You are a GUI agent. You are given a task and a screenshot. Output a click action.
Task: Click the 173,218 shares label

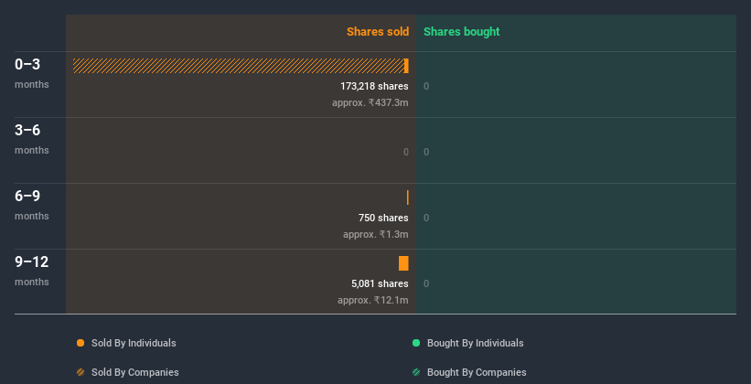click(x=373, y=86)
